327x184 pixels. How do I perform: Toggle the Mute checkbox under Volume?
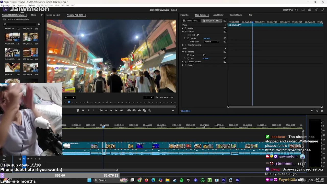pyautogui.click(x=204, y=55)
